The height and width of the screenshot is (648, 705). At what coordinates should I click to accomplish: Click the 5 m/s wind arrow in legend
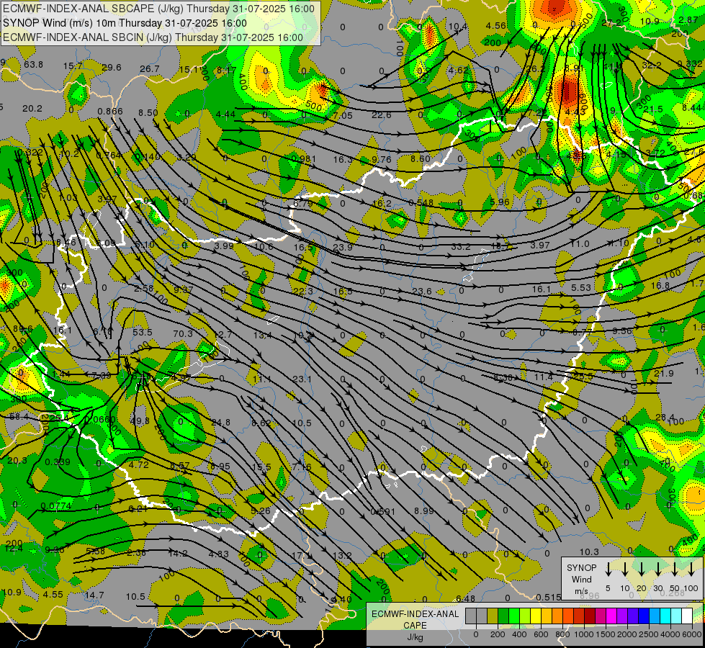(608, 570)
